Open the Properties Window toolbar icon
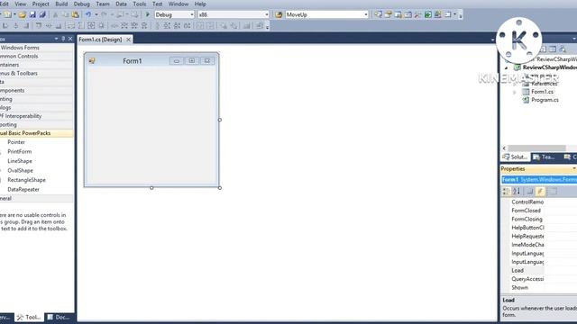The image size is (577, 324). pyautogui.click(x=388, y=14)
